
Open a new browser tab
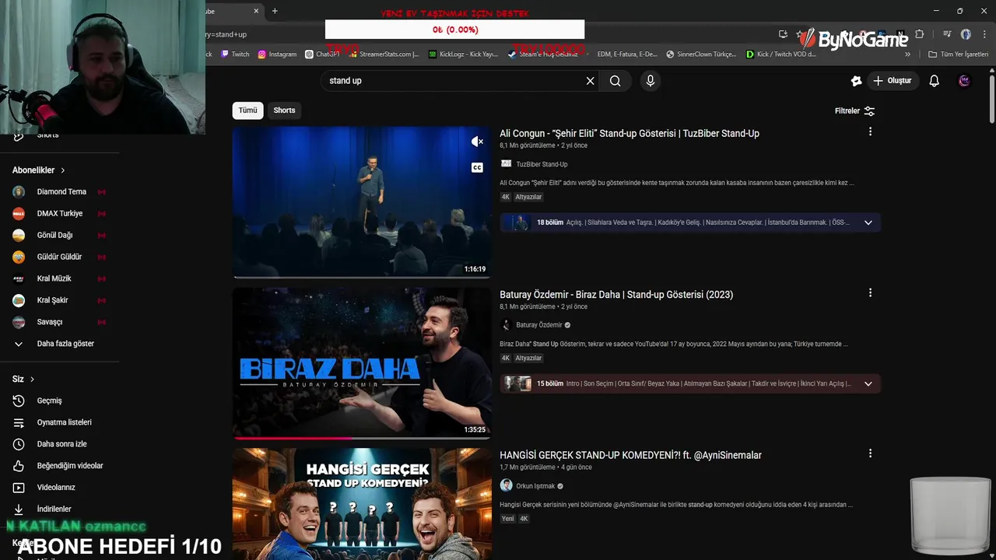[x=275, y=11]
